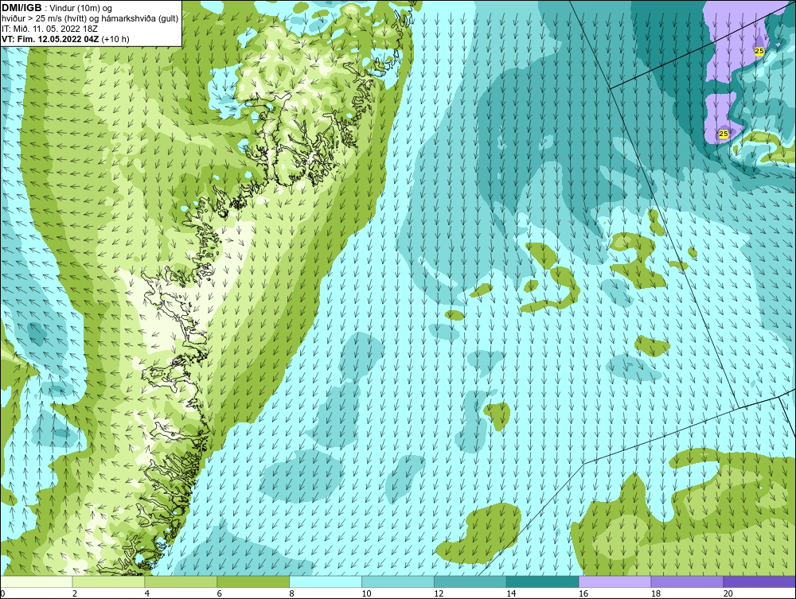Click the legend label 16
This screenshot has width=796, height=599.
click(x=583, y=593)
